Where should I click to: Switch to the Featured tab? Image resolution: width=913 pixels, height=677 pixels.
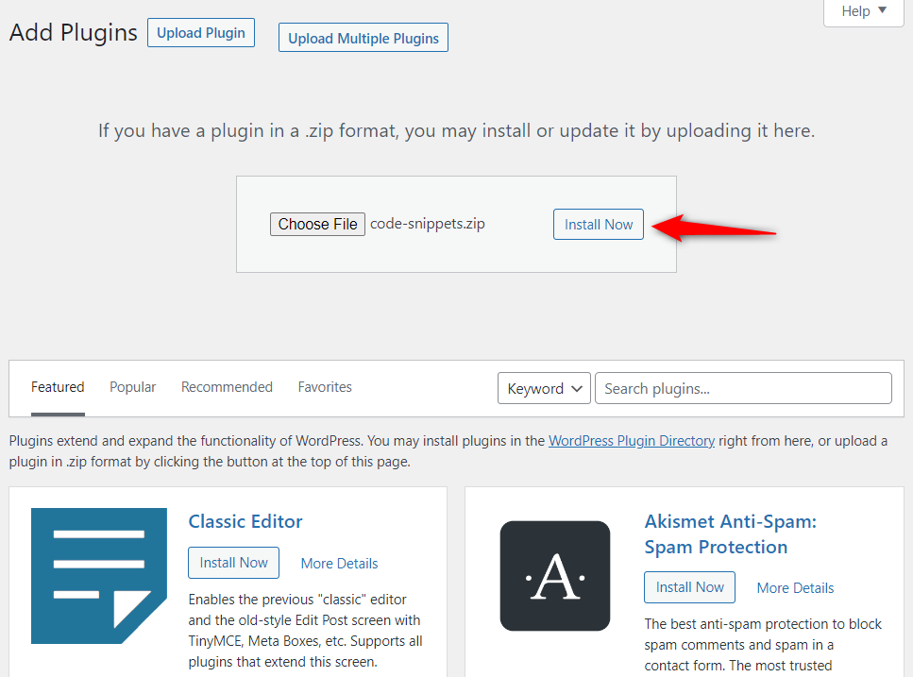click(x=58, y=387)
